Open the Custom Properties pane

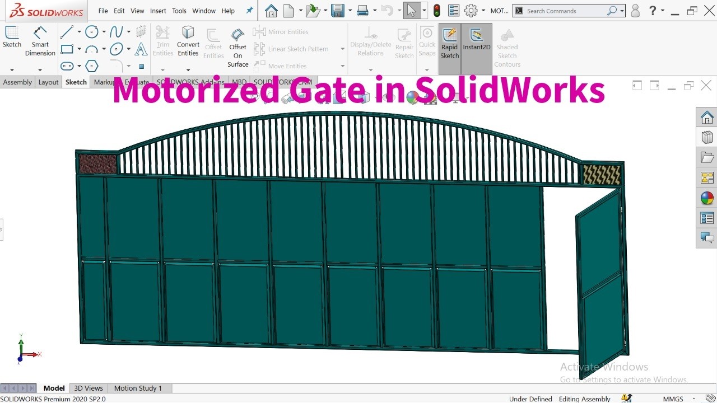tap(707, 218)
